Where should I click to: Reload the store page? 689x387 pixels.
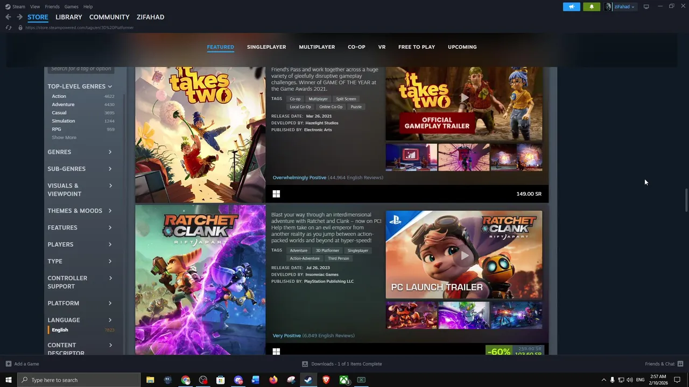(x=9, y=27)
